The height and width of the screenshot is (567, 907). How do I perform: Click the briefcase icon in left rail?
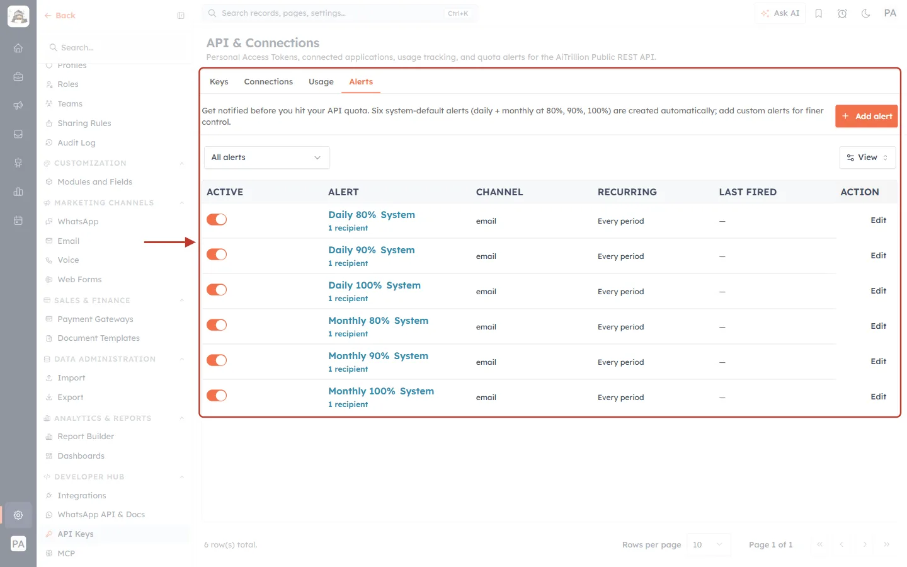pos(18,76)
